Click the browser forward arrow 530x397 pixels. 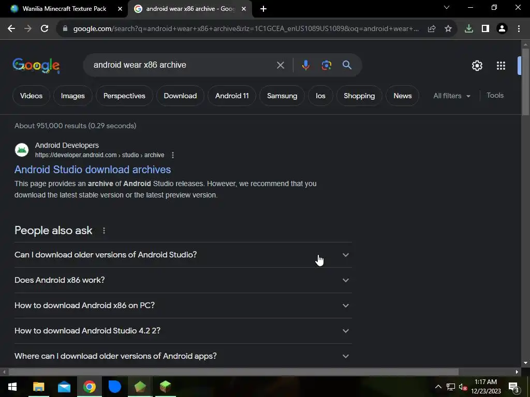28,29
